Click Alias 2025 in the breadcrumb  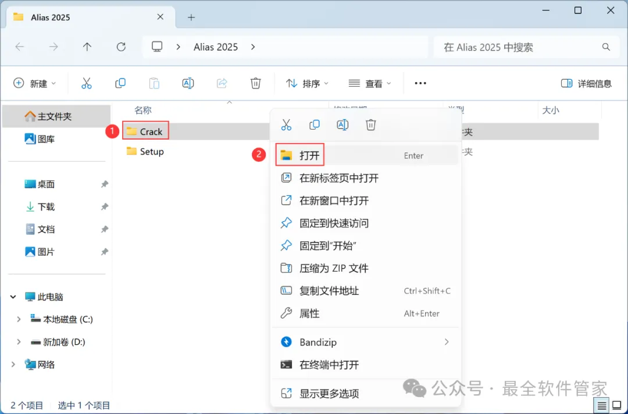pos(216,47)
